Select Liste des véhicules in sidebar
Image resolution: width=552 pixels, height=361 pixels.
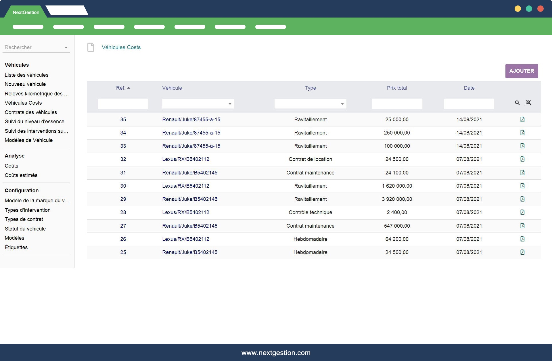(26, 75)
